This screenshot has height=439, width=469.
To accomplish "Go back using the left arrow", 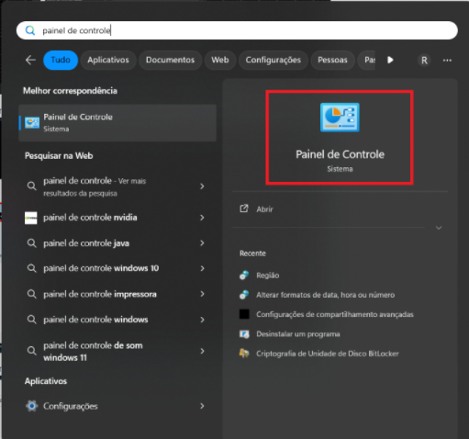I will (x=30, y=60).
